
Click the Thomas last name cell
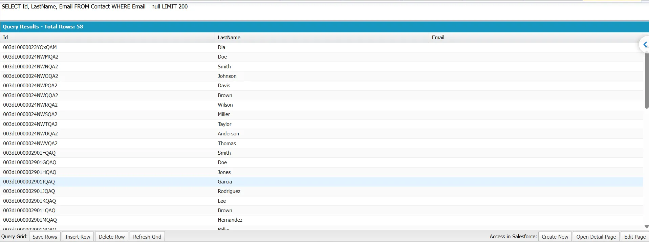click(322, 144)
